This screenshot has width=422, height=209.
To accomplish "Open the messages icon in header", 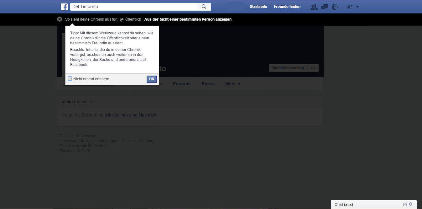I will coord(325,7).
